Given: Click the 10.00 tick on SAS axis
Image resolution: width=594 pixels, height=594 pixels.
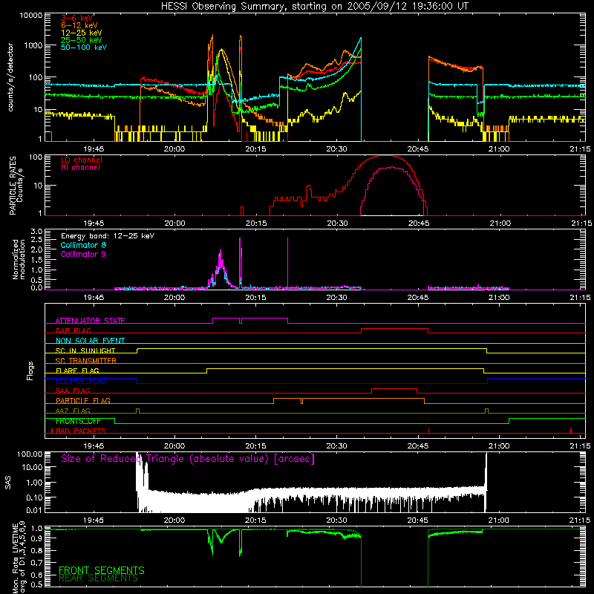Looking at the screenshot, I should 32,468.
